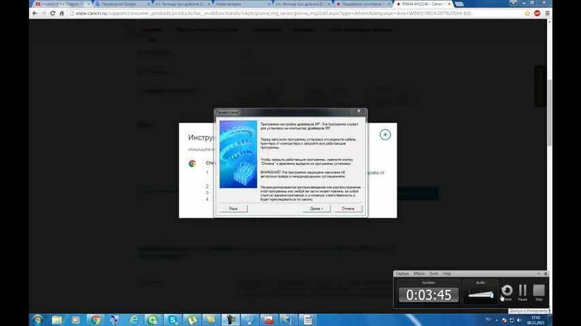Open the Язык language button in installer
This screenshot has width=581, height=326.
coord(233,209)
